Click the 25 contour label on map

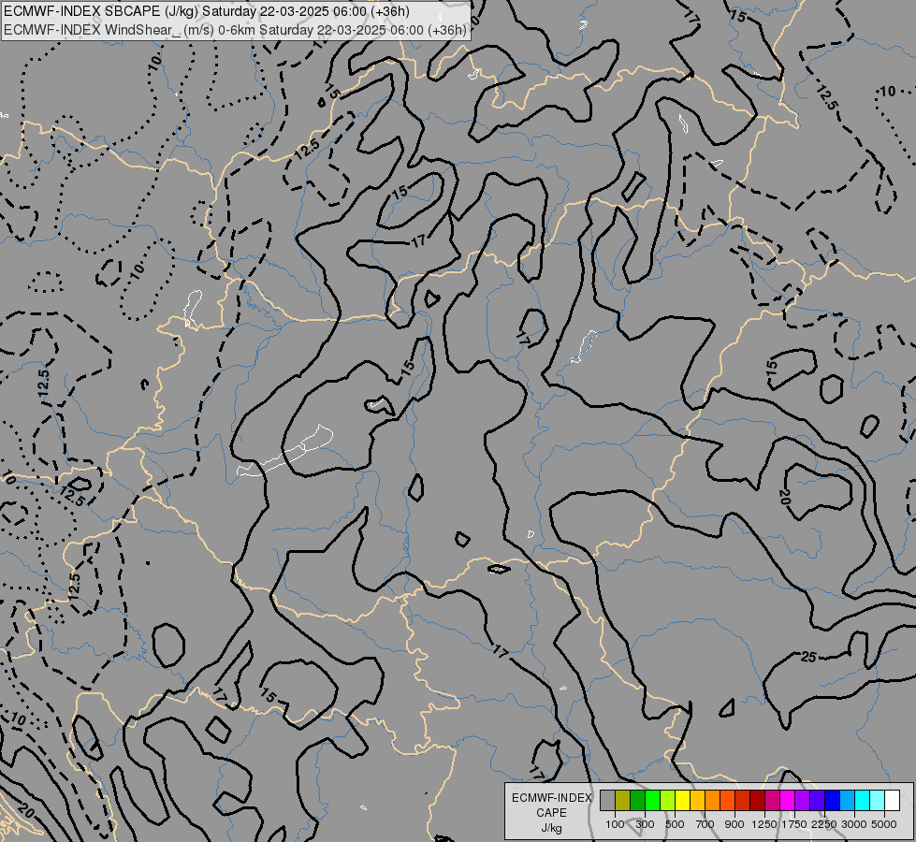tap(808, 658)
